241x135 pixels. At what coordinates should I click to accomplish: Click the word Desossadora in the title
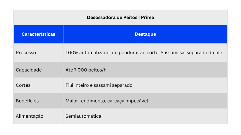coord(101,18)
